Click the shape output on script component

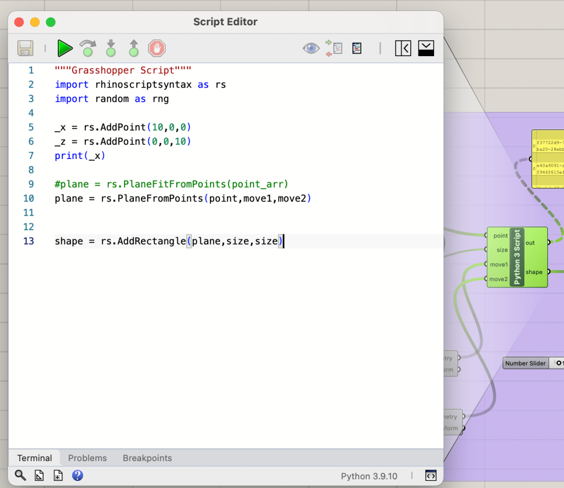point(534,272)
